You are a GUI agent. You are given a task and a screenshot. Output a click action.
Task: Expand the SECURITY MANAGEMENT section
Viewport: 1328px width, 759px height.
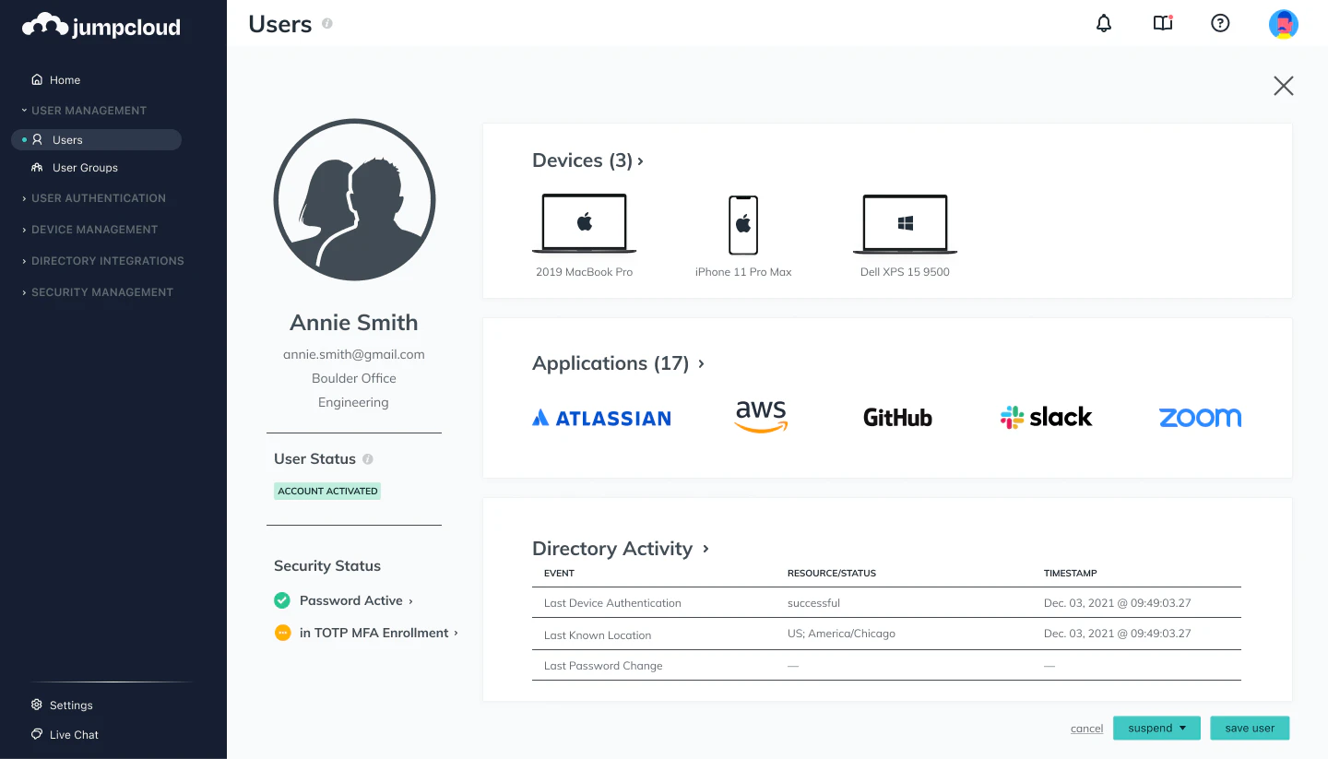click(102, 291)
